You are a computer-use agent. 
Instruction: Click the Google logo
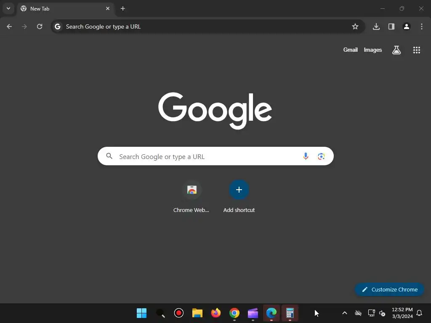(215, 111)
